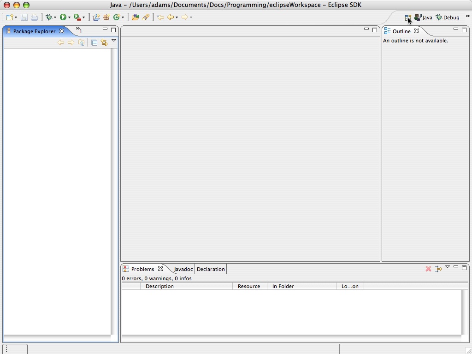
Task: Click the Debug bug icon in toolbar
Action: 49,18
